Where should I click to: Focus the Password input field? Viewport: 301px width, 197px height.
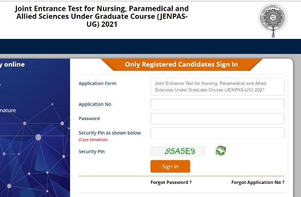pos(217,119)
